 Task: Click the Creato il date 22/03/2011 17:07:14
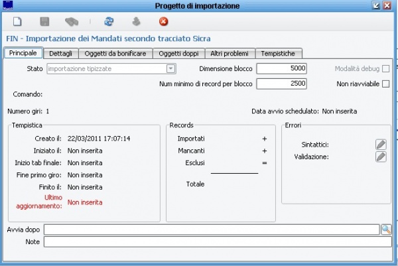99,139
